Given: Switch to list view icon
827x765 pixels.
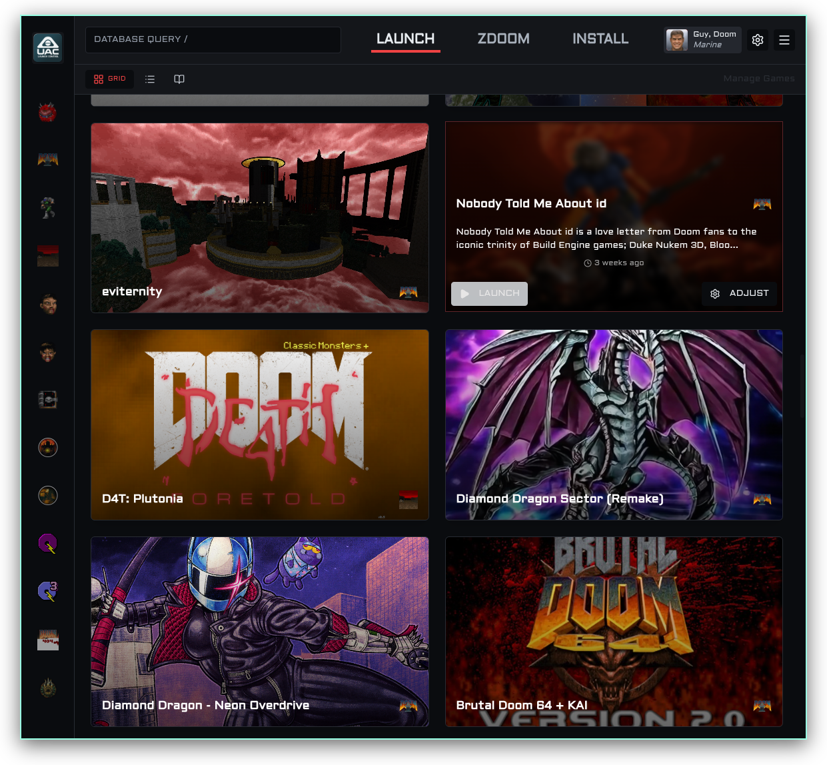Looking at the screenshot, I should (x=150, y=79).
